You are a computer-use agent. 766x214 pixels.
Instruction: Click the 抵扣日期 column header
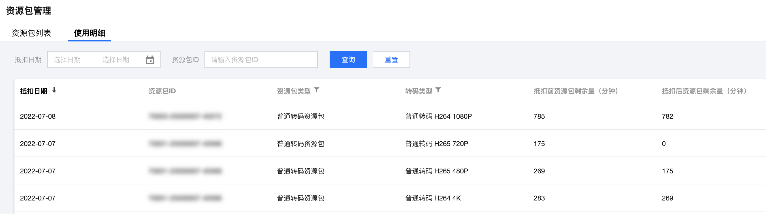point(34,91)
